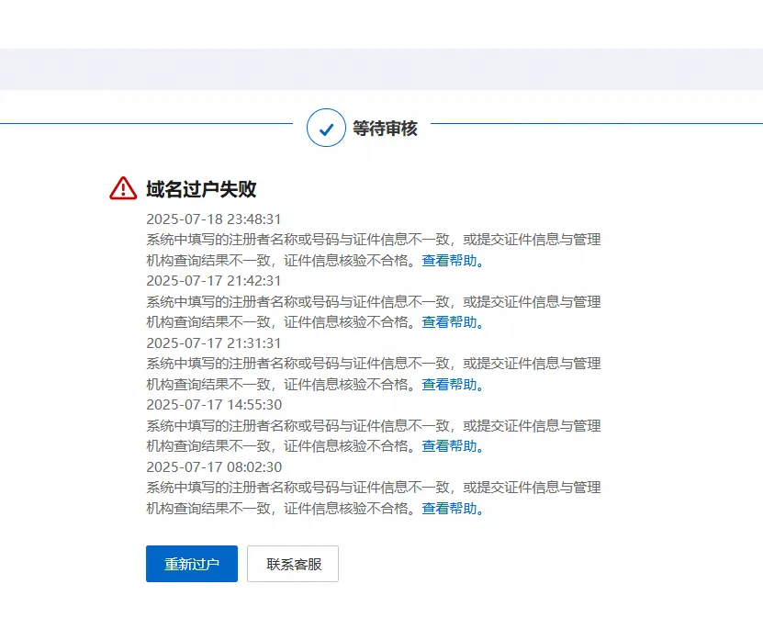Click the red warning triangle icon
The height and width of the screenshot is (629, 763).
[x=123, y=188]
